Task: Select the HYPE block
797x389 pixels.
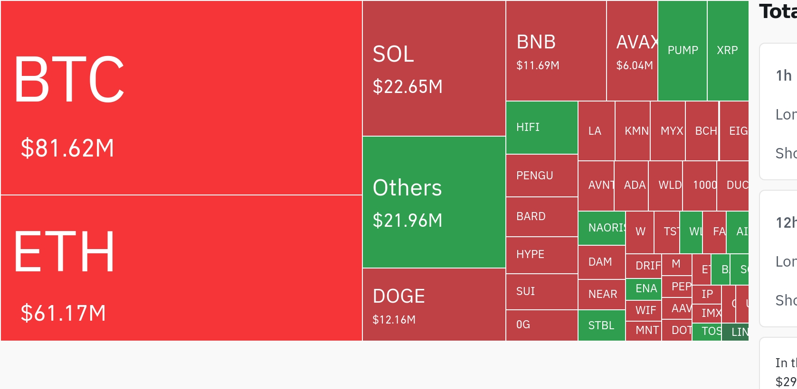Action: (541, 255)
